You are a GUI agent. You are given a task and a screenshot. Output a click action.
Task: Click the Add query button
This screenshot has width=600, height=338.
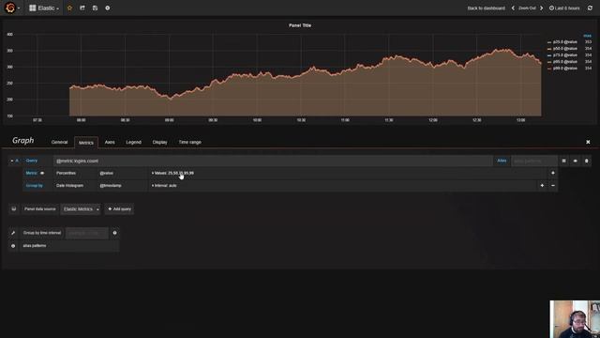tap(119, 209)
